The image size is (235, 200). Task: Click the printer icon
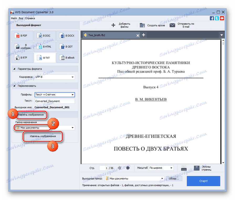(x=184, y=168)
